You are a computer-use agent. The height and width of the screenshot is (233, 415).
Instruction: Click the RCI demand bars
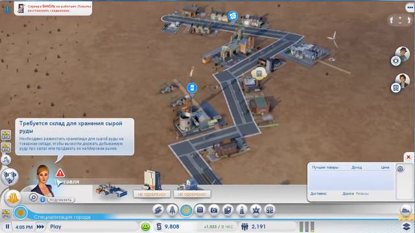coord(307,227)
